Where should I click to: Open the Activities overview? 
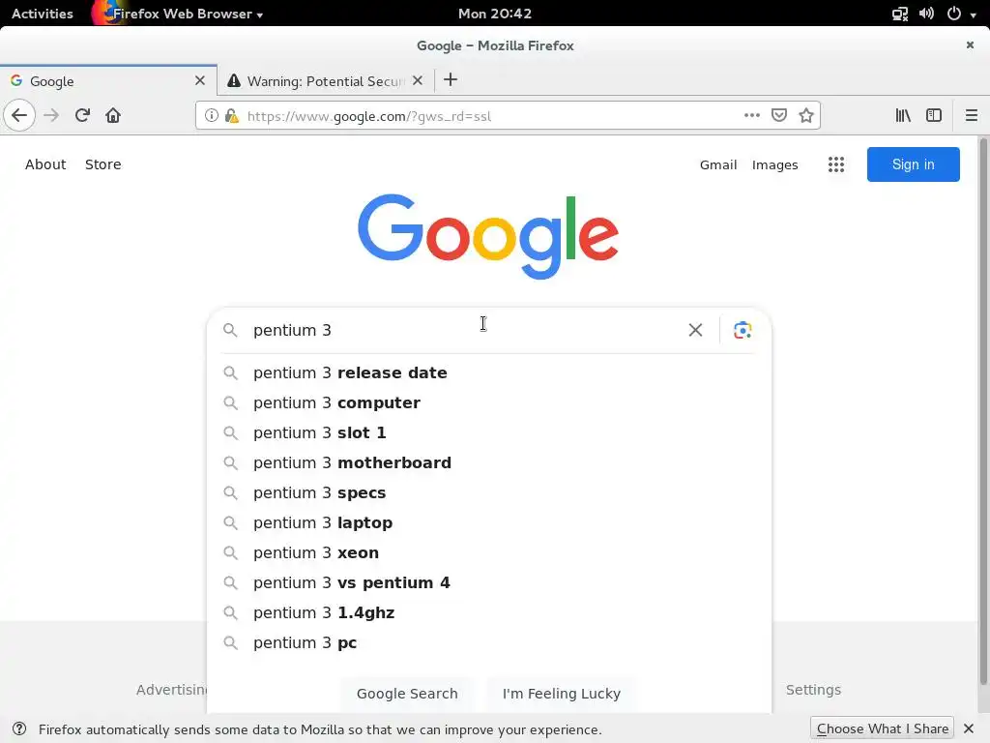[x=43, y=14]
